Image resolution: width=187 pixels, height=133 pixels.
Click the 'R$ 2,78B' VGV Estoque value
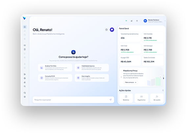148,50
